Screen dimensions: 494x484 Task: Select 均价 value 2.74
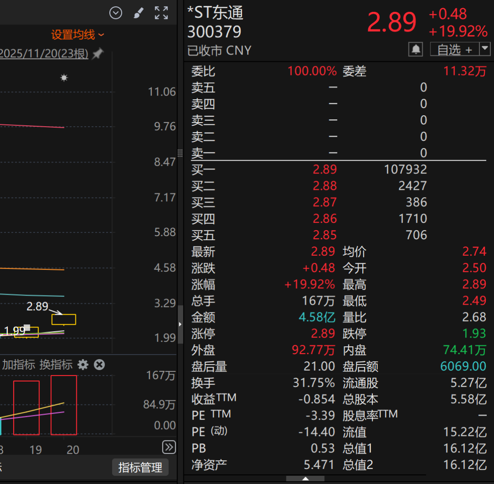click(x=474, y=252)
